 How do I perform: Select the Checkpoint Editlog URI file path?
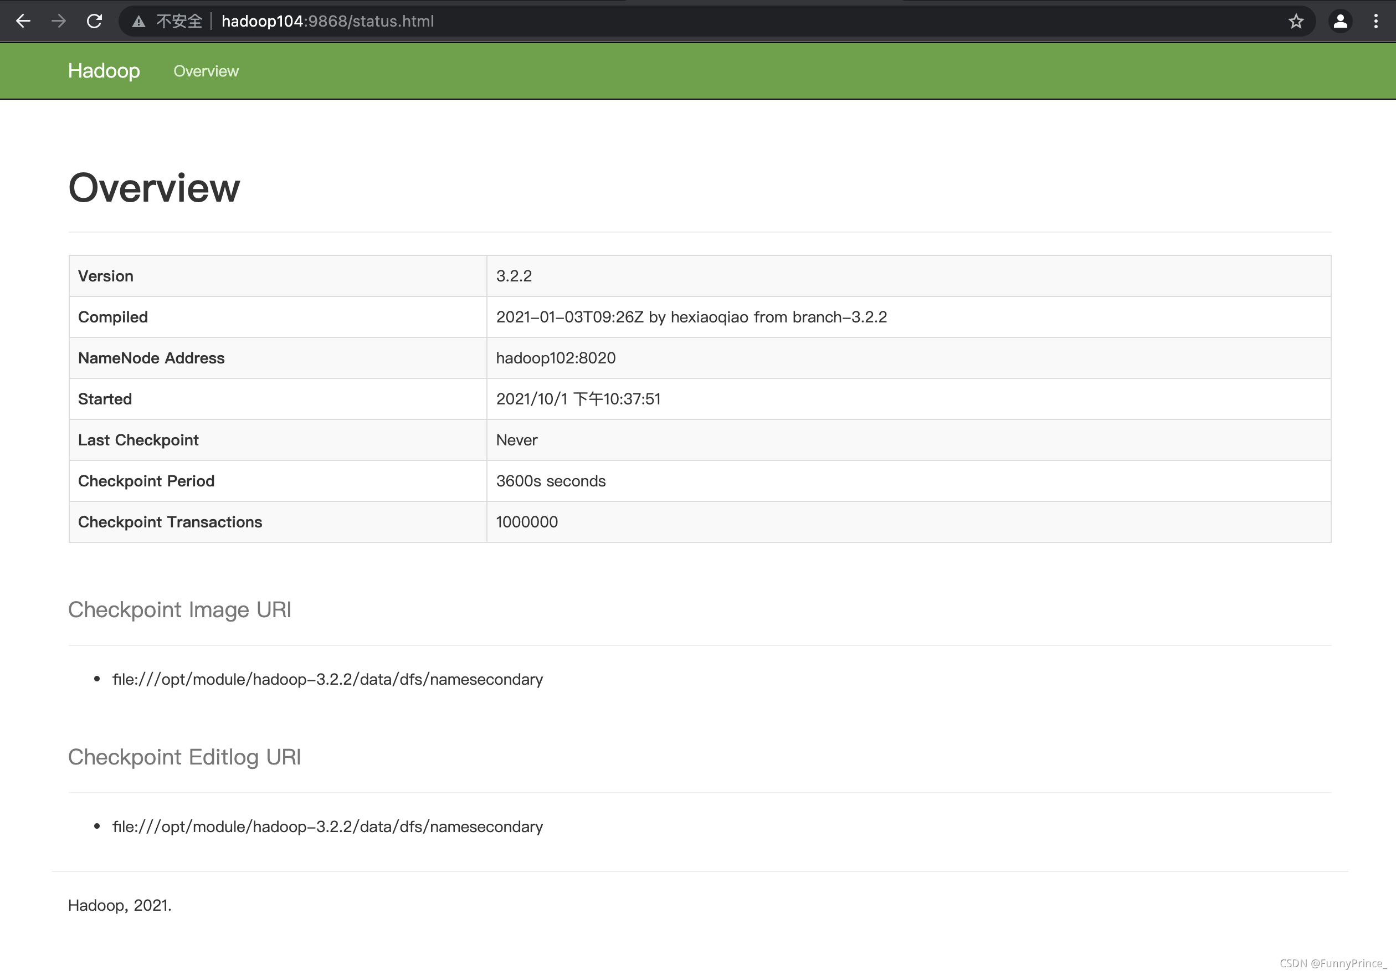[328, 827]
